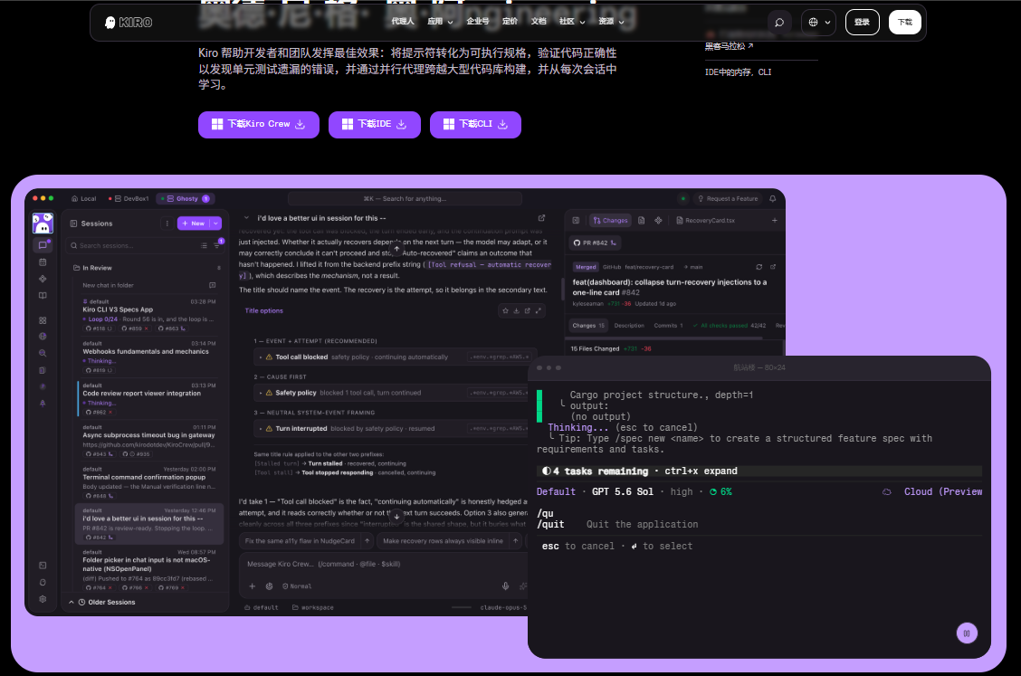Open the 文档 navigation item
1021x676 pixels.
[539, 22]
